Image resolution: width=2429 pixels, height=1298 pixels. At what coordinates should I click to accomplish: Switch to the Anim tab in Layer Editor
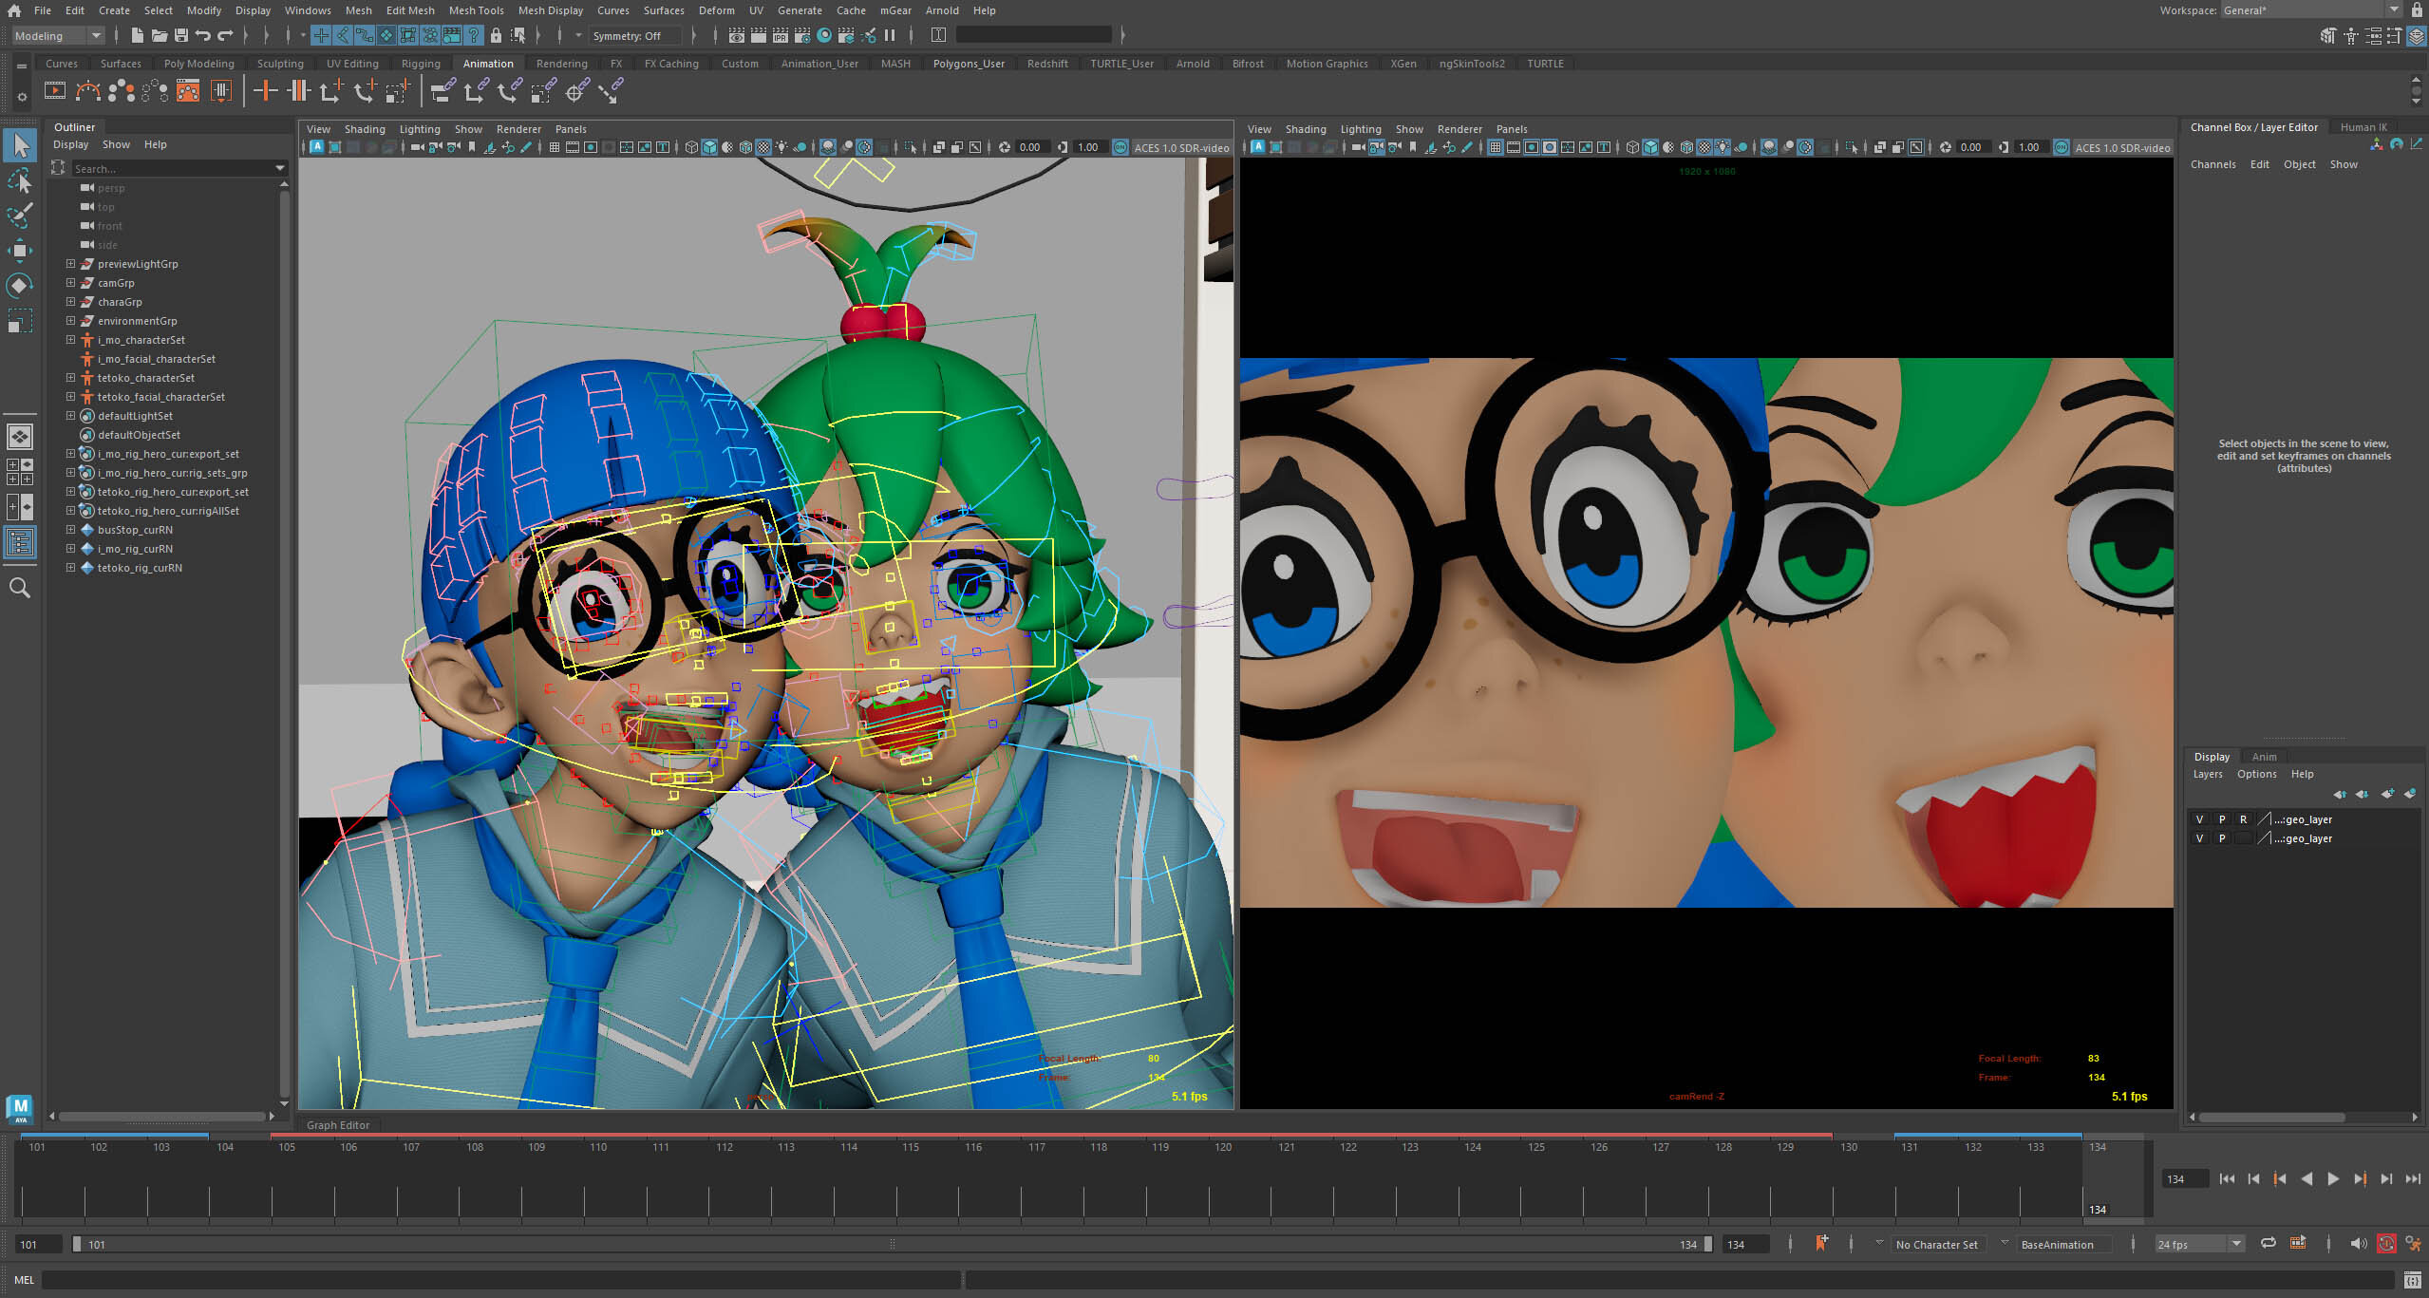(x=2264, y=757)
